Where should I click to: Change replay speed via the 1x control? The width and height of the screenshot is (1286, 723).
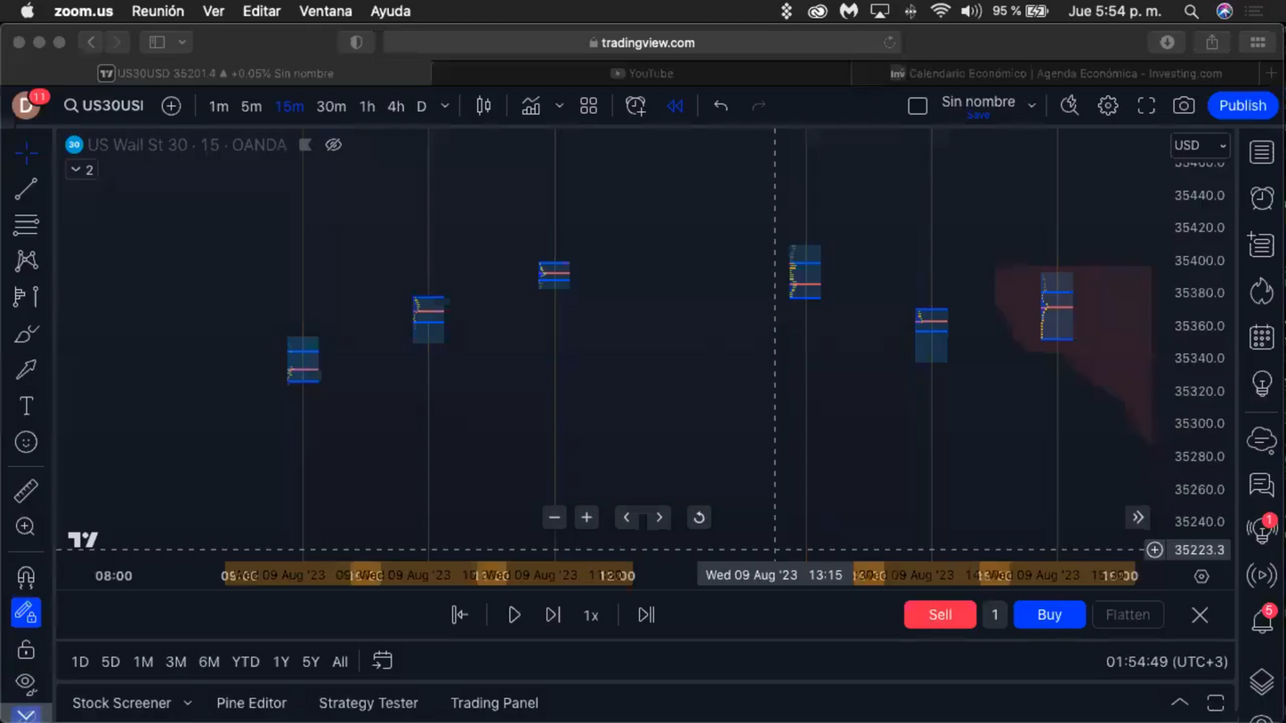point(591,614)
